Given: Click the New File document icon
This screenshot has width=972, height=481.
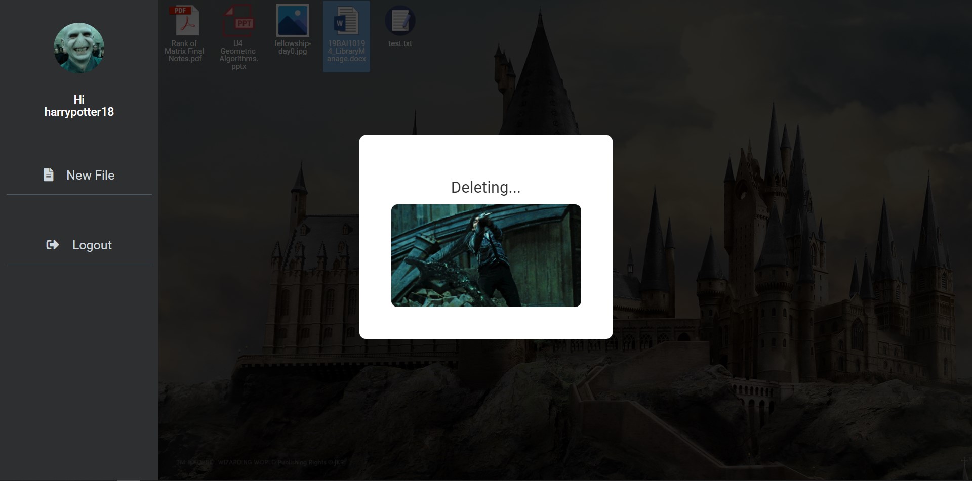Looking at the screenshot, I should pyautogui.click(x=49, y=175).
